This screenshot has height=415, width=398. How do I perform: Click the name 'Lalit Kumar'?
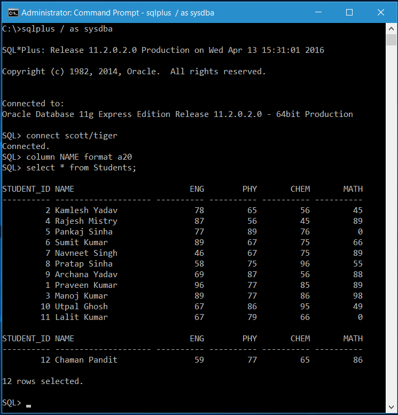81,317
